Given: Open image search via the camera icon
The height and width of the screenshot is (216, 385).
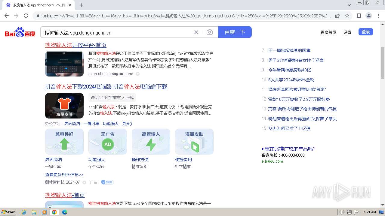Looking at the screenshot, I should point(210,32).
